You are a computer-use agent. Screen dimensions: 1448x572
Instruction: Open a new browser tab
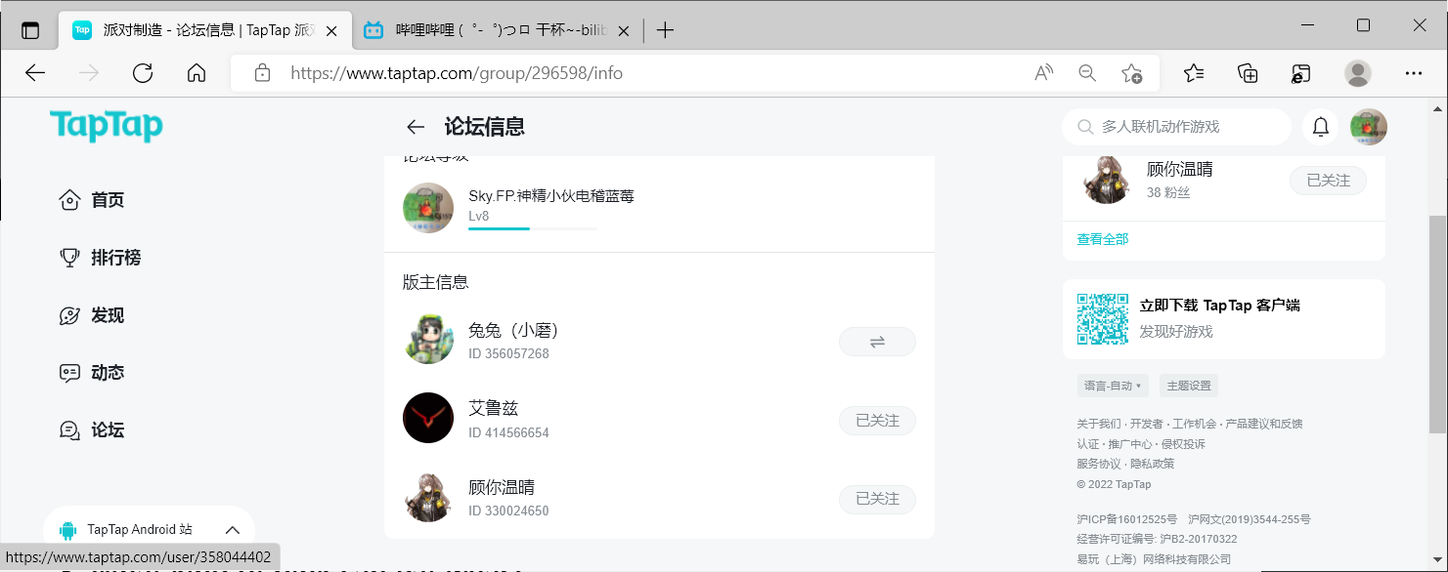coord(665,30)
